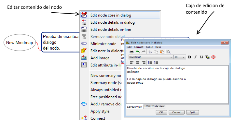Click the blue cloud icon
This screenshot has width=235, height=120.
click(x=84, y=104)
